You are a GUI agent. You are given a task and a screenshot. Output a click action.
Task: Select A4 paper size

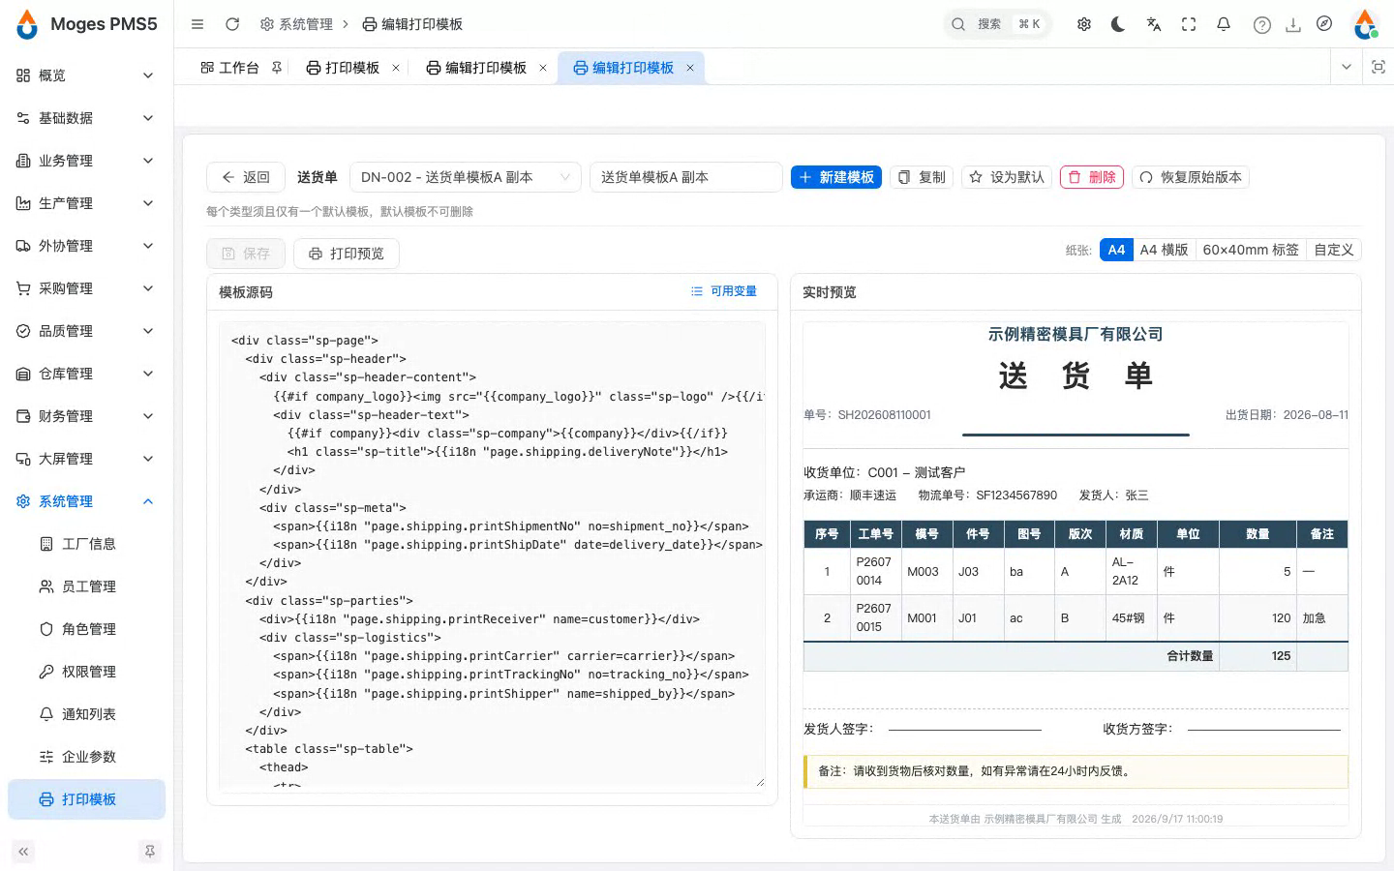pos(1116,250)
